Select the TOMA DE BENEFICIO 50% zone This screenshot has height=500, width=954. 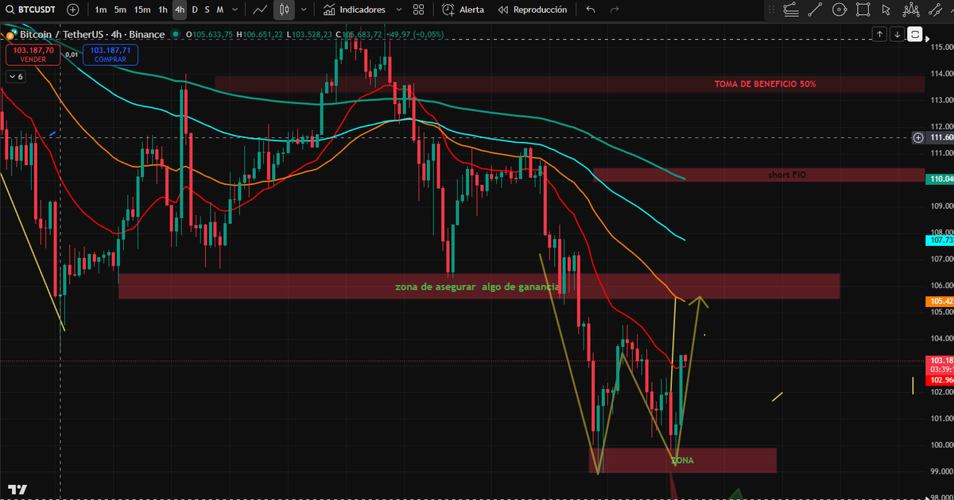pyautogui.click(x=569, y=83)
